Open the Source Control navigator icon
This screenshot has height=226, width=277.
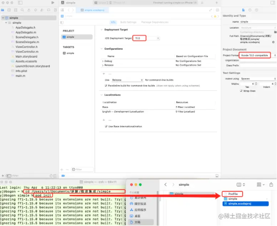point(9,10)
